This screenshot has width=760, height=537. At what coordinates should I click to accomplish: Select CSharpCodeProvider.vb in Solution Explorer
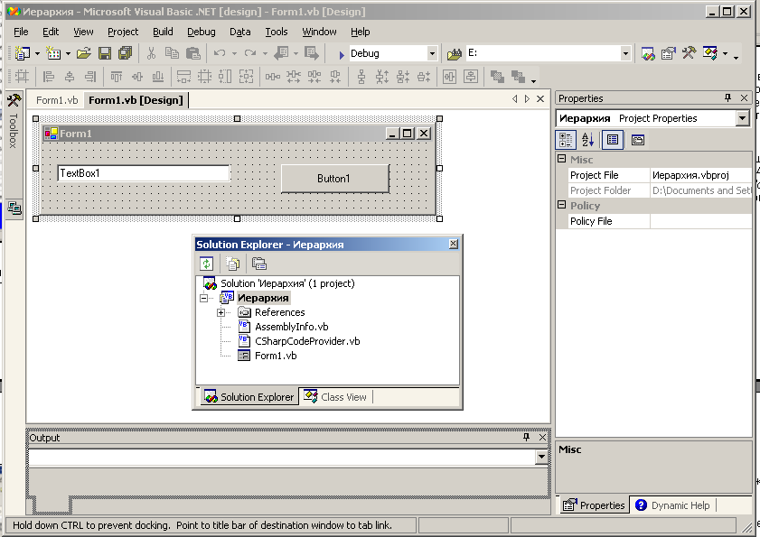coord(307,341)
